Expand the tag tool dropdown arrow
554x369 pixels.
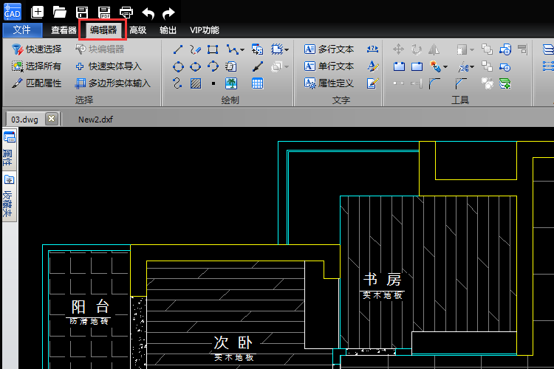click(445, 66)
